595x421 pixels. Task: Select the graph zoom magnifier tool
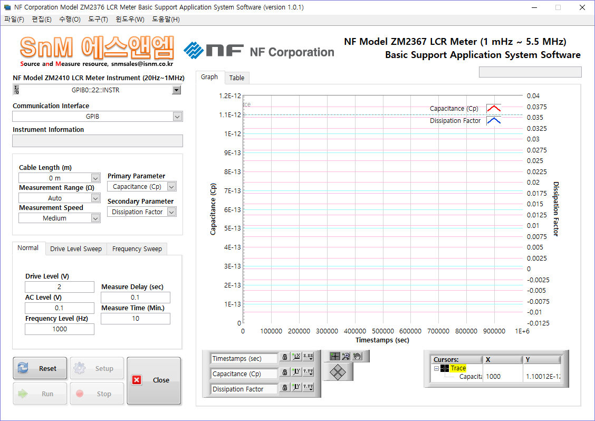point(346,356)
